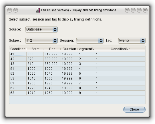Select the Start cell with value 1000

click(35, 69)
